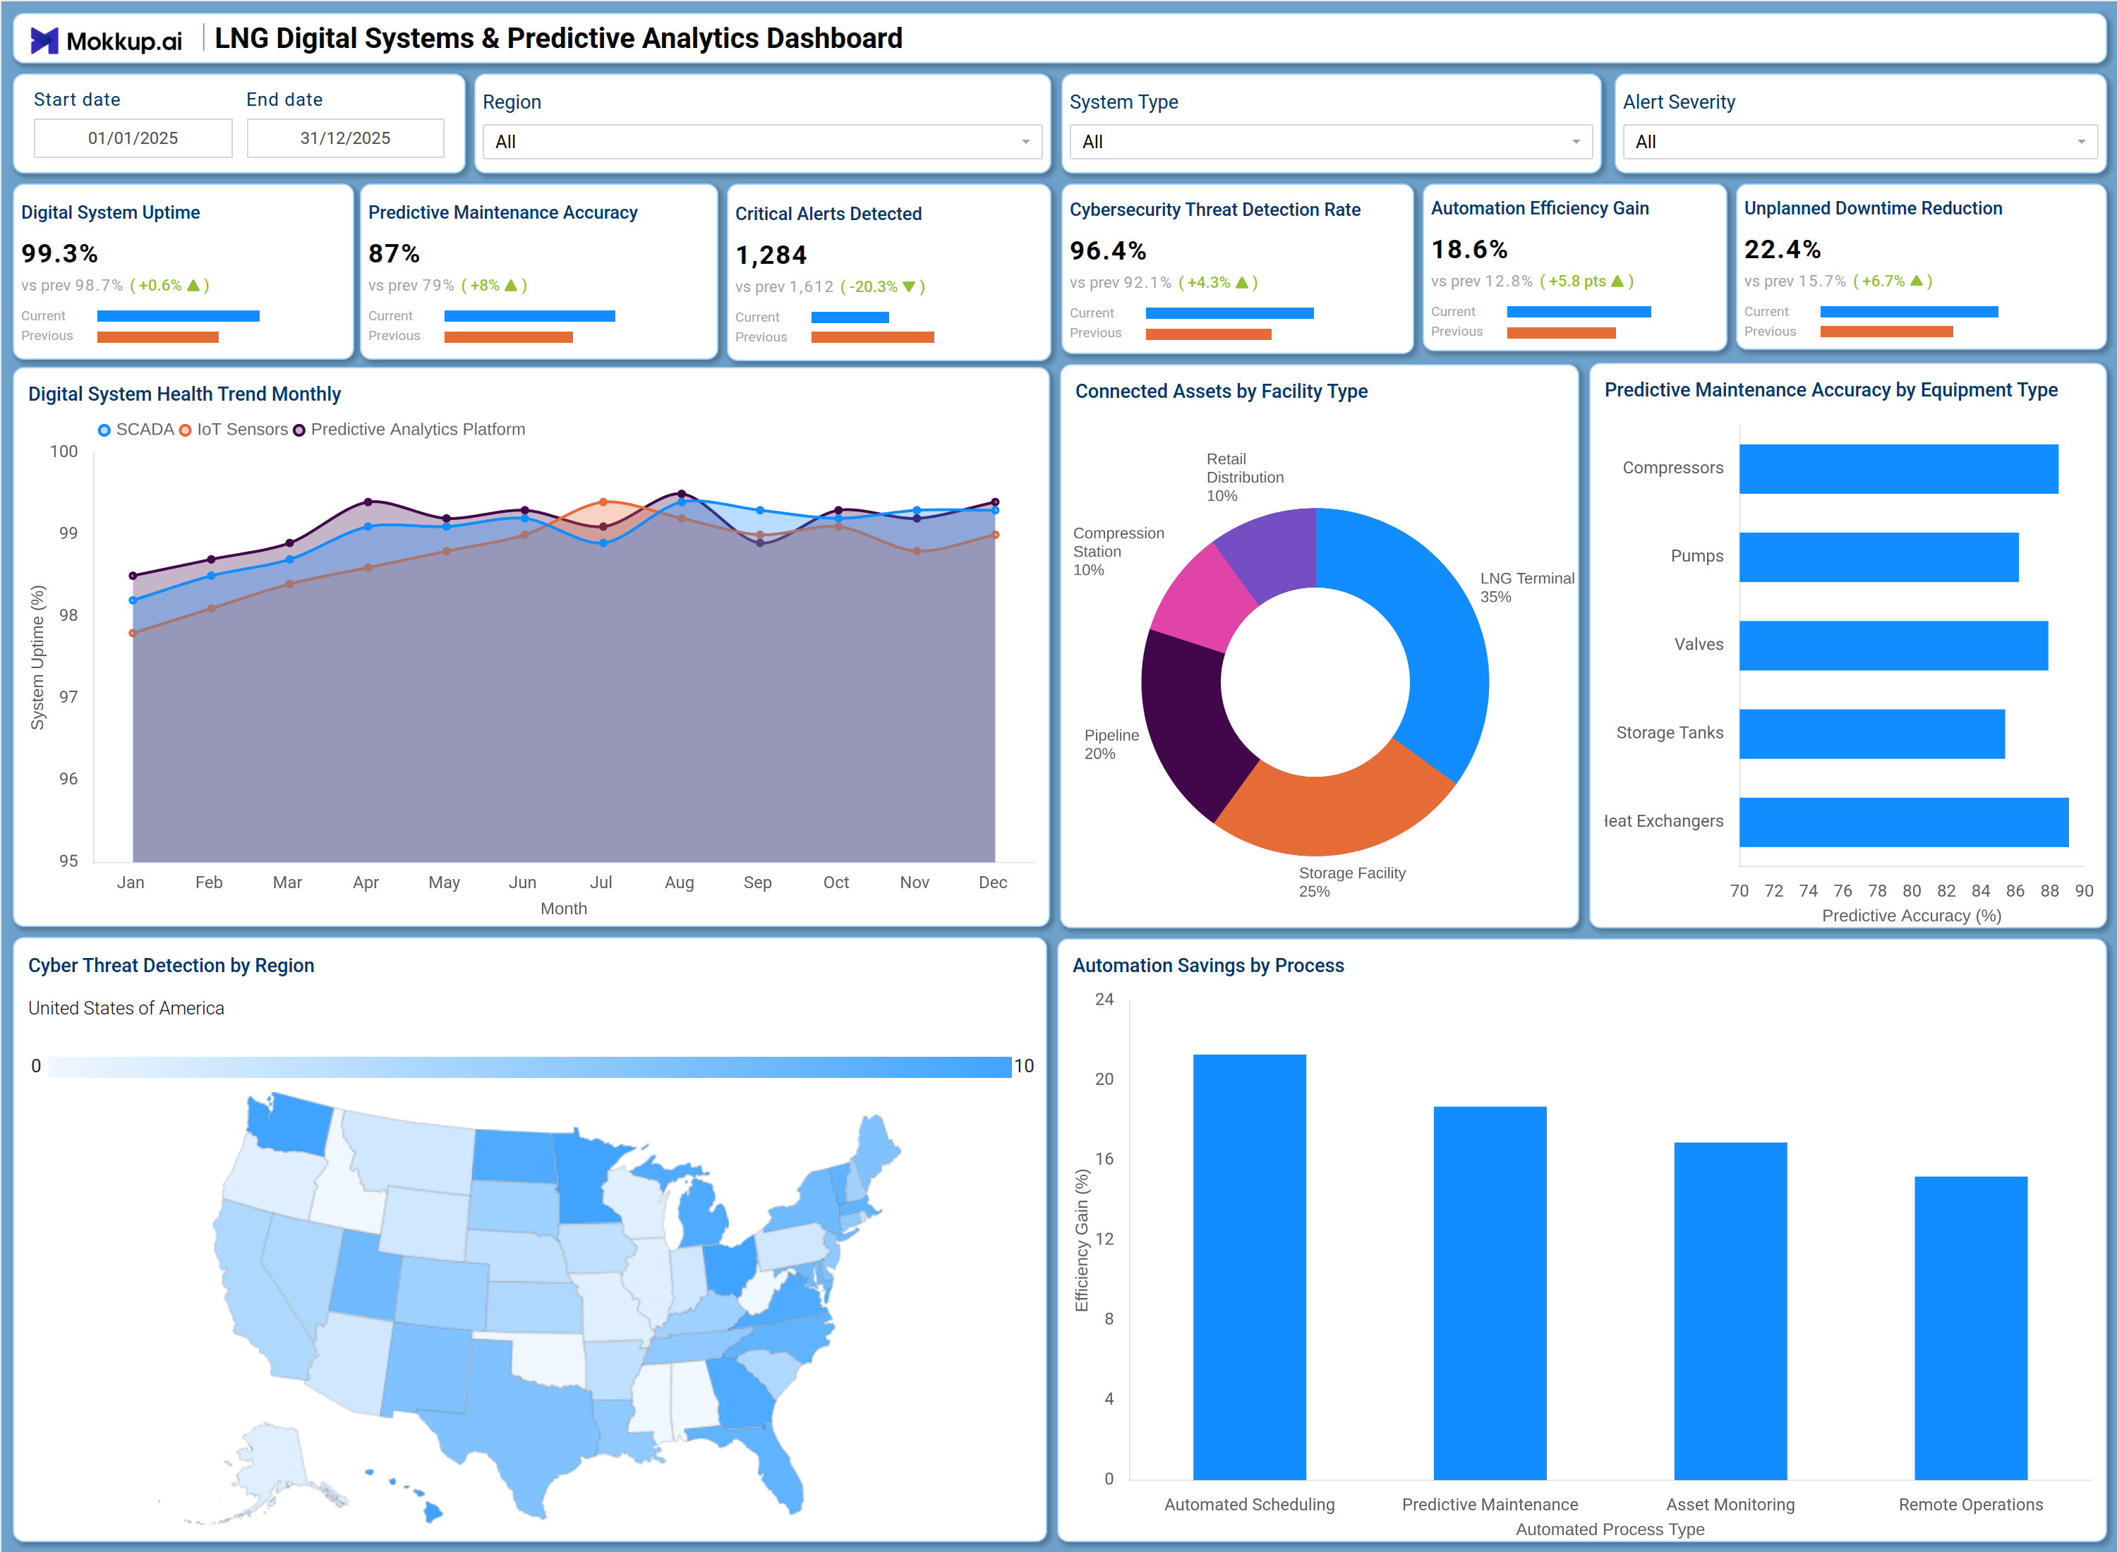The image size is (2117, 1552).
Task: Click the Start date field 01/01/2025
Action: (133, 138)
